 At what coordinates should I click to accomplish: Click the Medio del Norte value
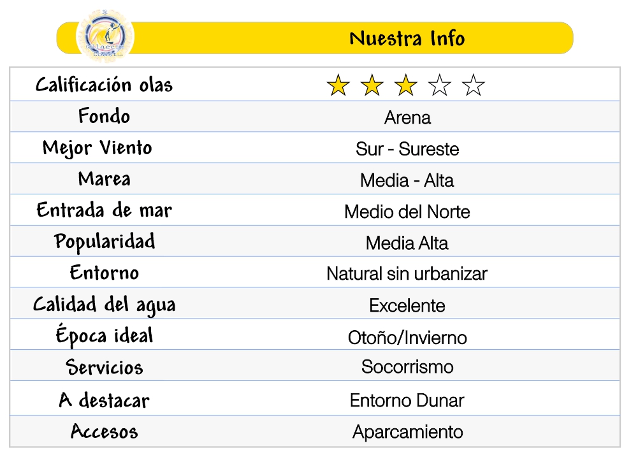click(407, 212)
